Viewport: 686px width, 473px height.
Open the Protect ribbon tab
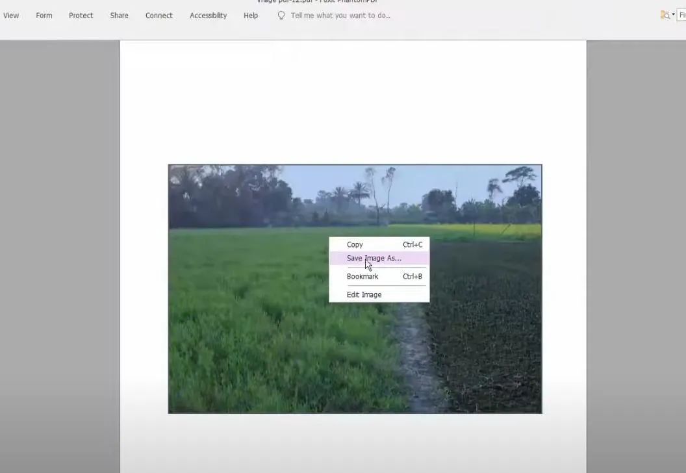tap(81, 16)
